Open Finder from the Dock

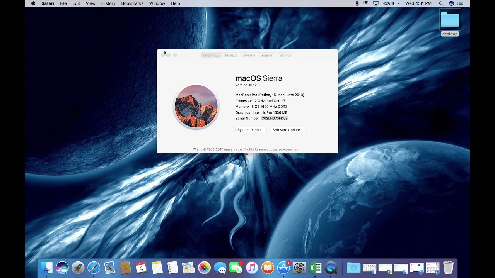click(46, 268)
